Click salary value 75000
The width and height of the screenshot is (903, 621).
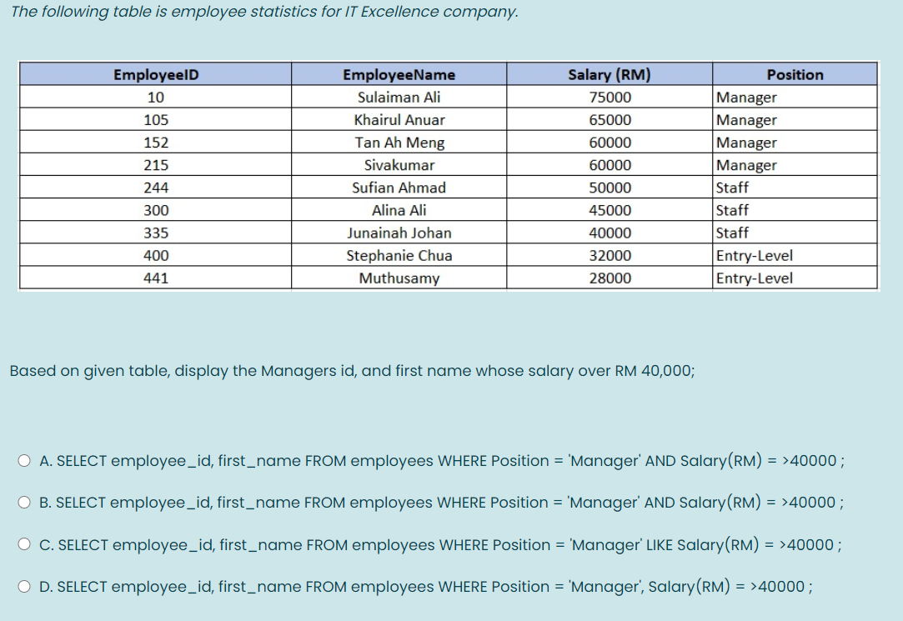610,97
